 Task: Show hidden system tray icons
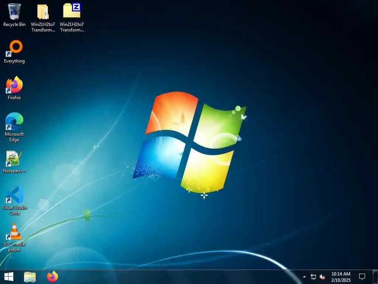pos(304,277)
